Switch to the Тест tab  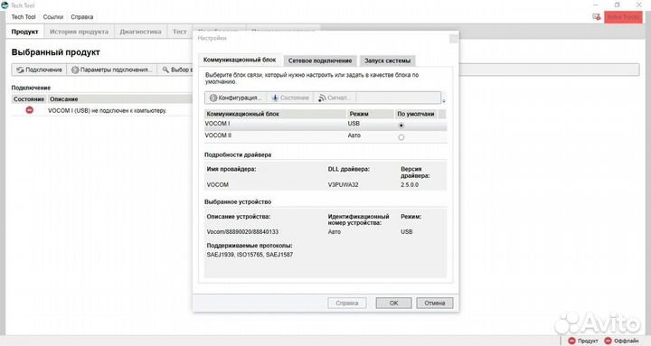(179, 32)
